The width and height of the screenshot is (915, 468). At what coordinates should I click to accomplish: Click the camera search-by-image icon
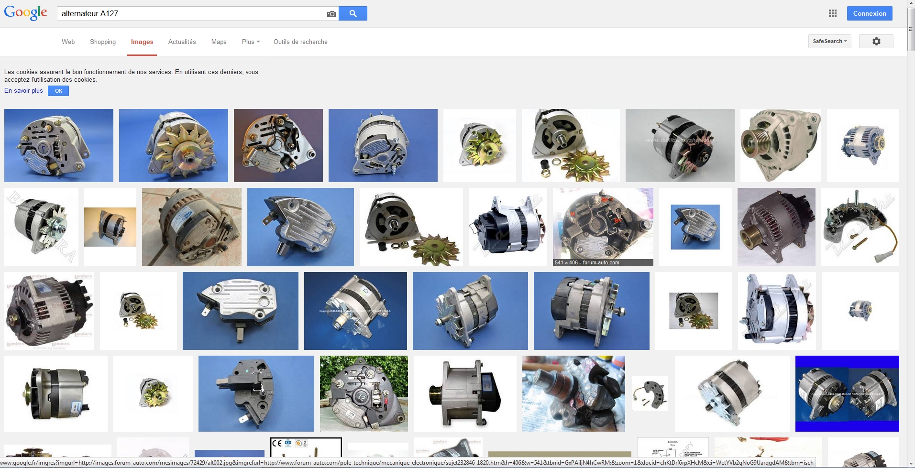pyautogui.click(x=331, y=14)
